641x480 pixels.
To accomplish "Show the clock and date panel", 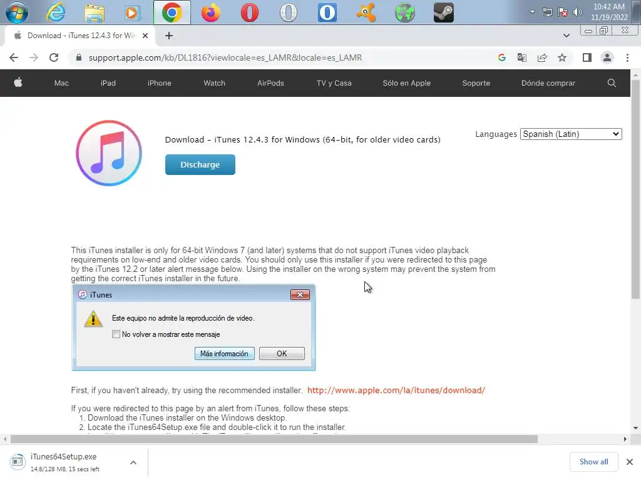I will 609,12.
